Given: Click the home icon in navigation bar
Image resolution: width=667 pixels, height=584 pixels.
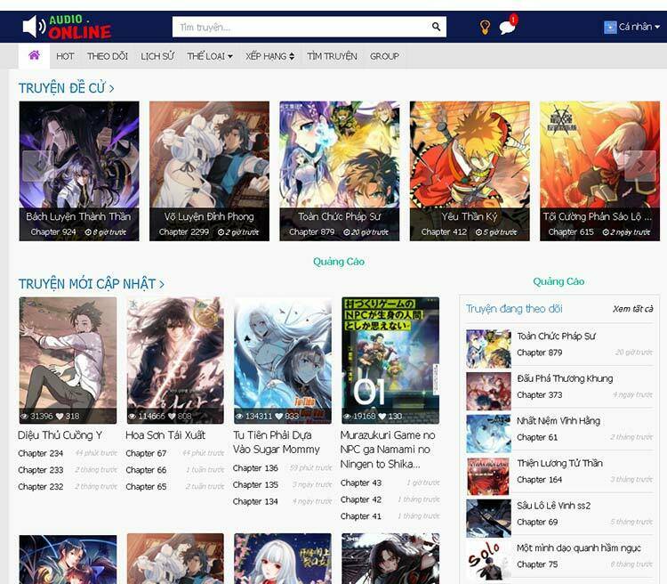Looking at the screenshot, I should (x=34, y=55).
